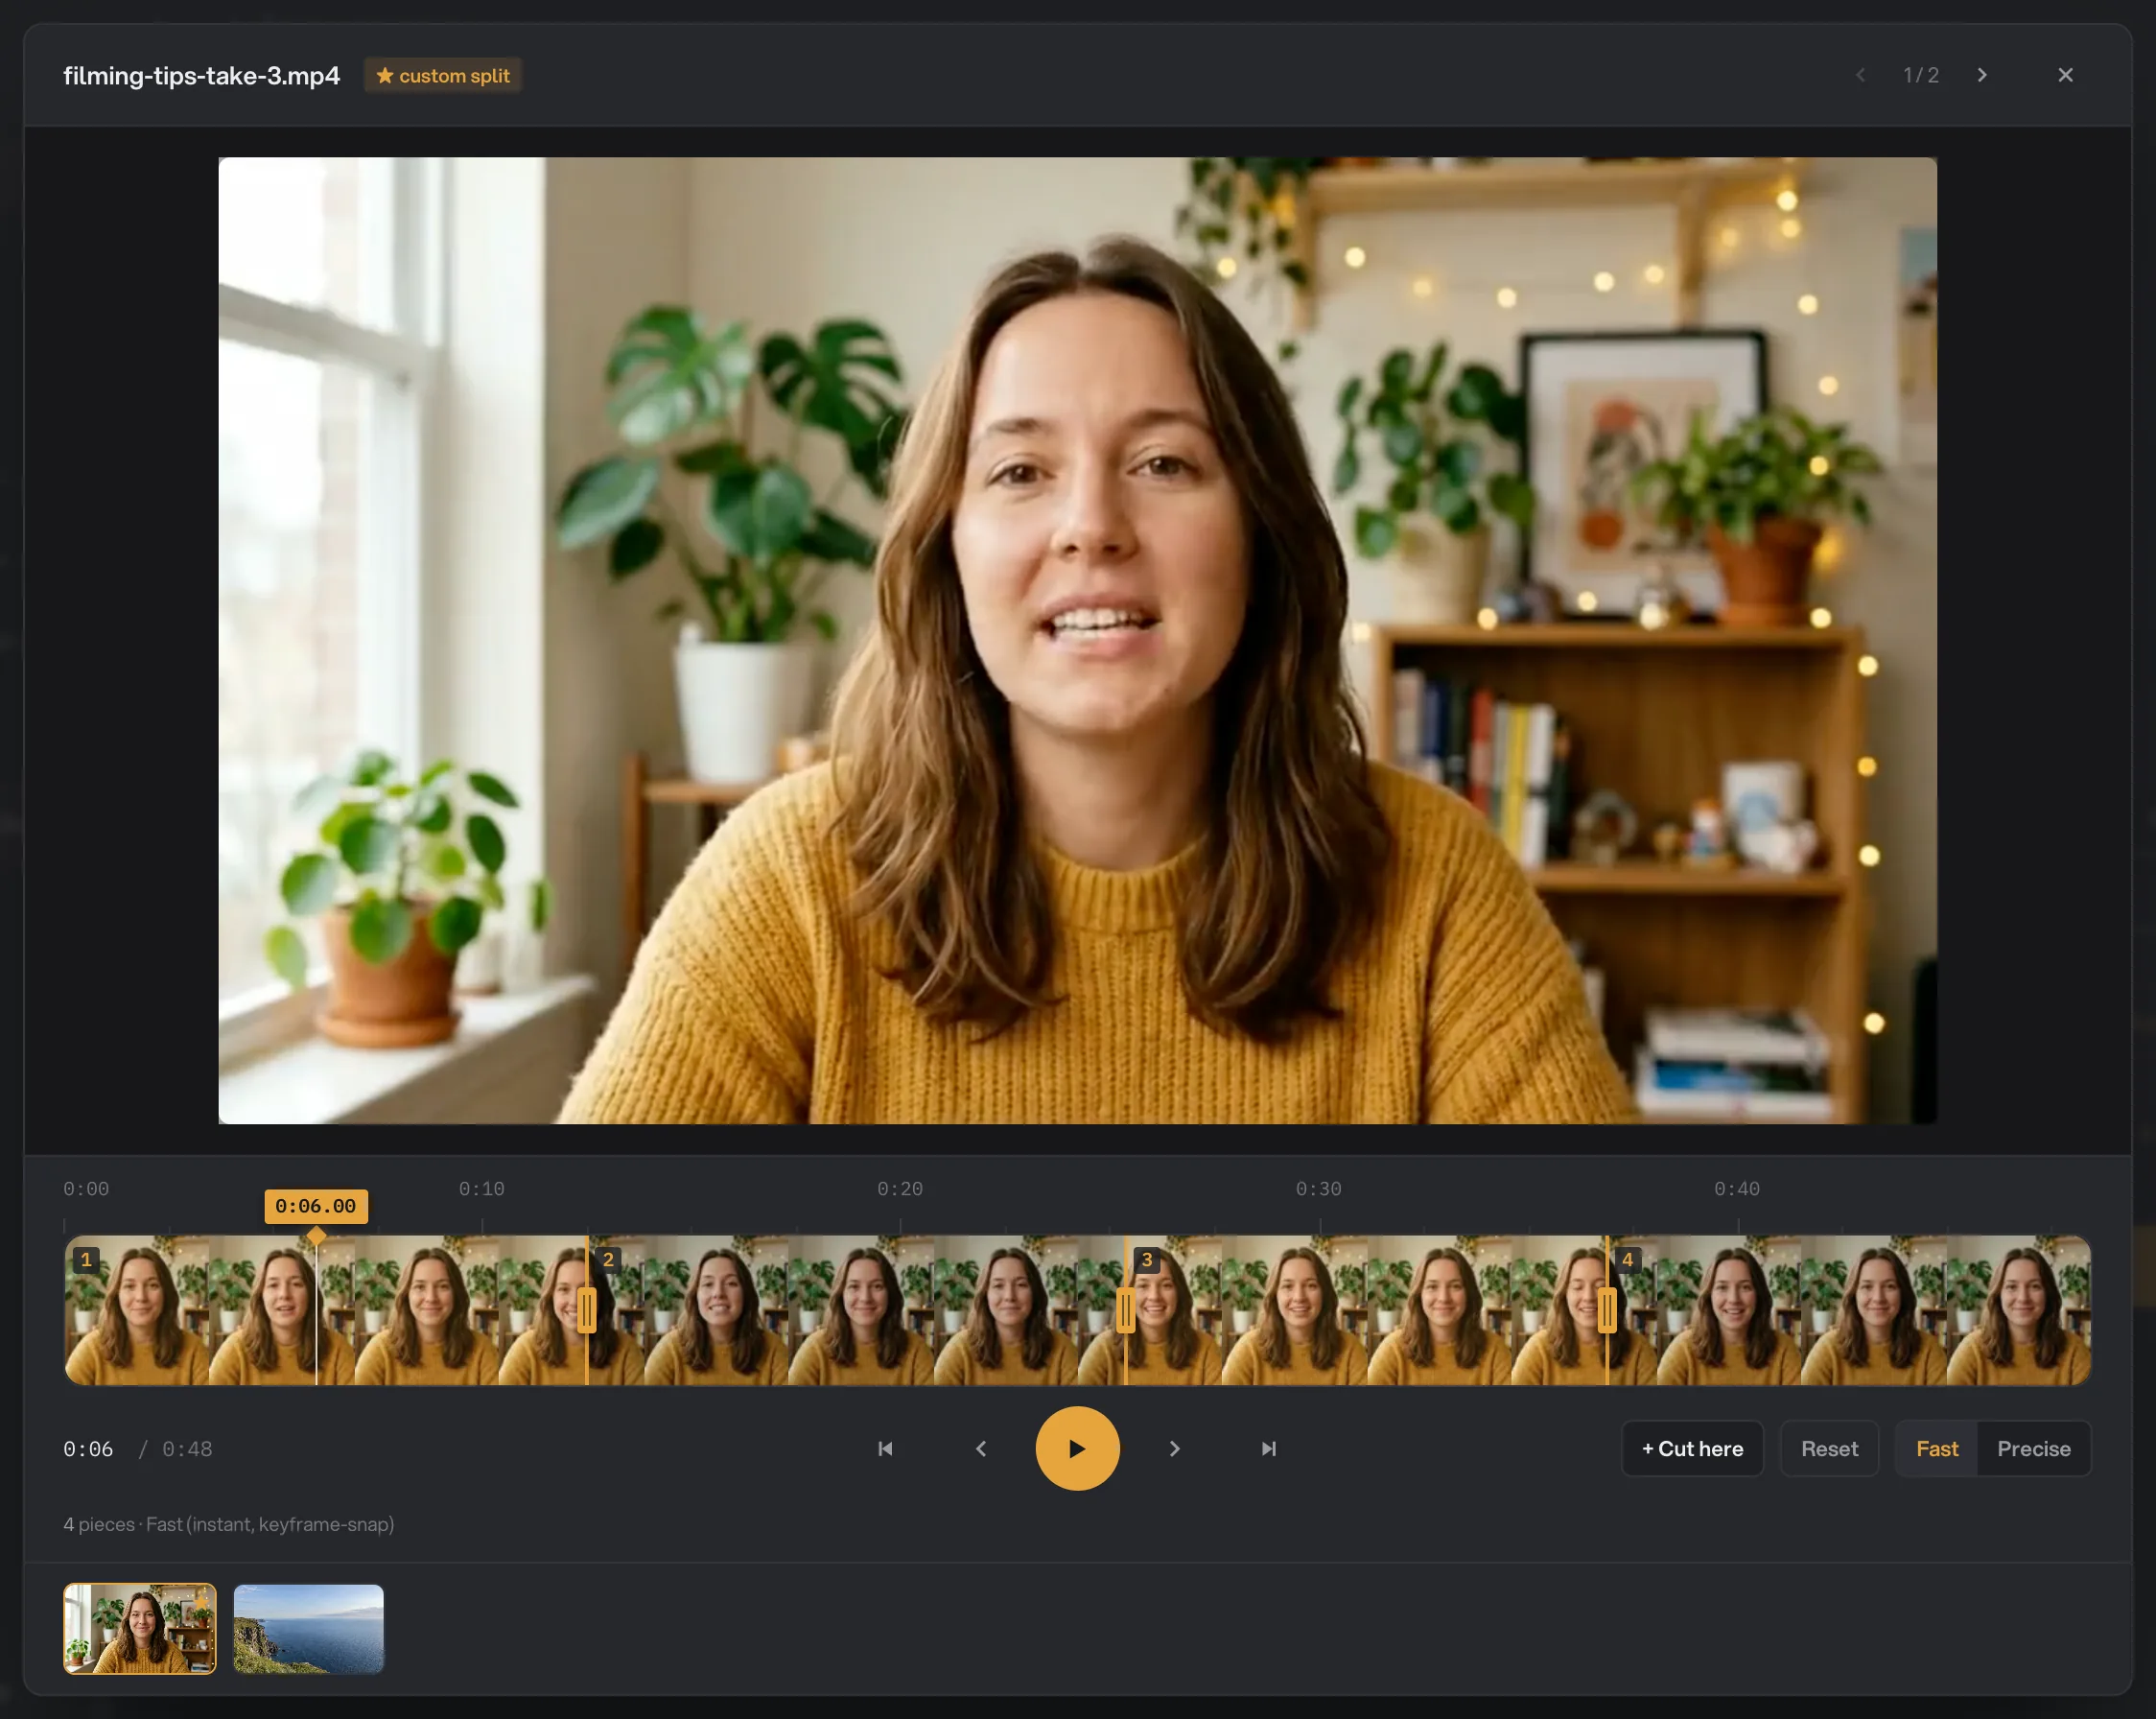Click the 0:06 current time readout
This screenshot has height=1719, width=2156.
click(88, 1449)
